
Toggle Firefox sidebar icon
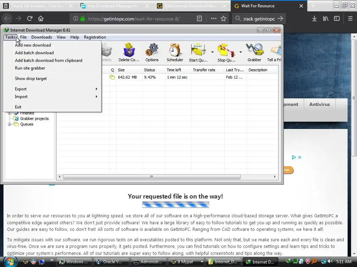click(337, 19)
